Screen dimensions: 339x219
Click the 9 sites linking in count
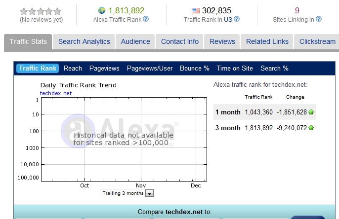[297, 10]
